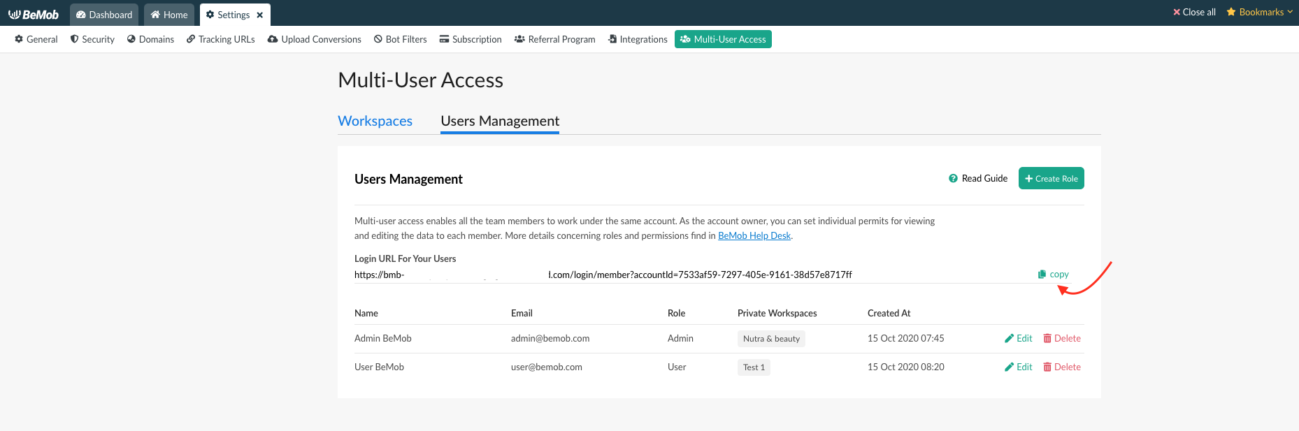Select the Admin BeMob name cell
Screen dimensions: 1299x431
pos(383,338)
